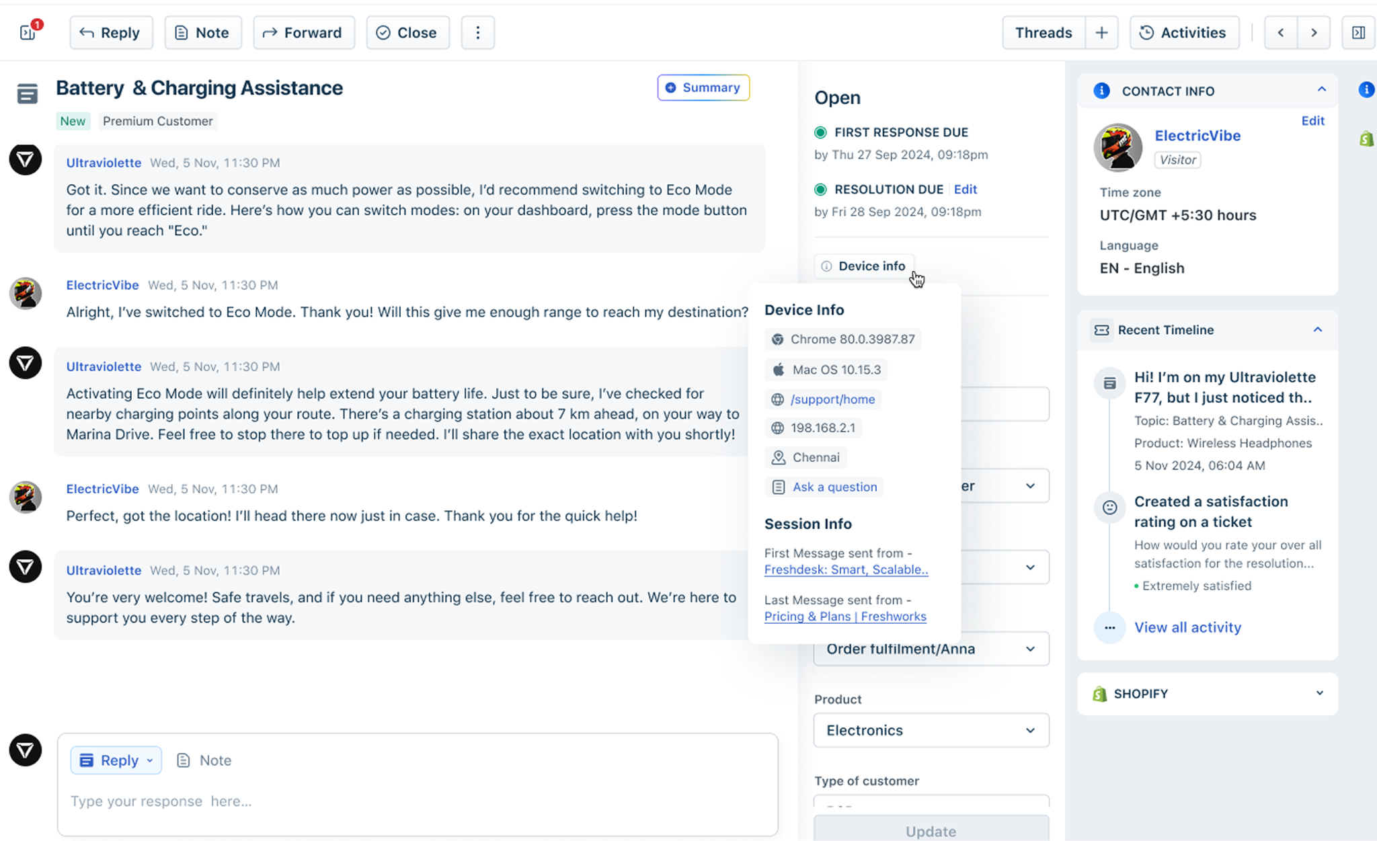The image size is (1377, 841).
Task: Open Reply type dropdown in composer
Action: pos(150,760)
